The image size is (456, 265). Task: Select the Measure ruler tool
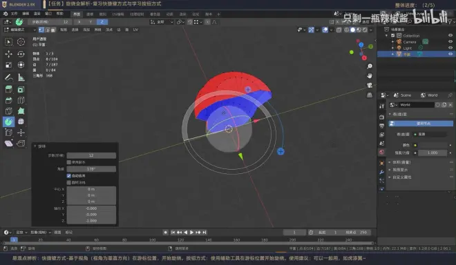(x=21, y=77)
